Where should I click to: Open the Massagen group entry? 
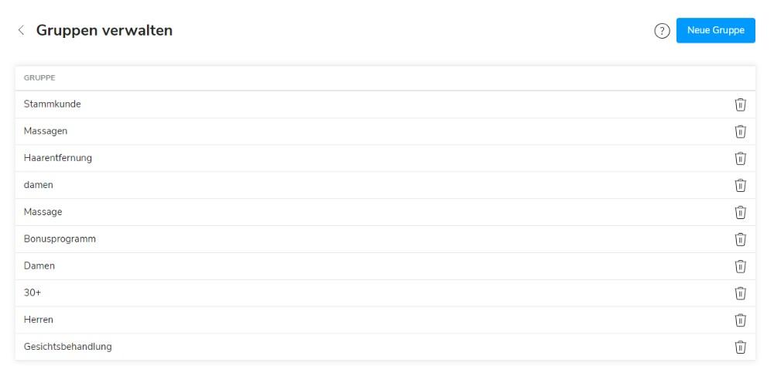click(46, 132)
